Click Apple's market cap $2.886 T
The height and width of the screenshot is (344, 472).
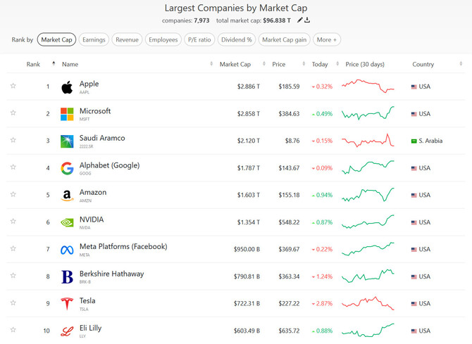click(249, 87)
